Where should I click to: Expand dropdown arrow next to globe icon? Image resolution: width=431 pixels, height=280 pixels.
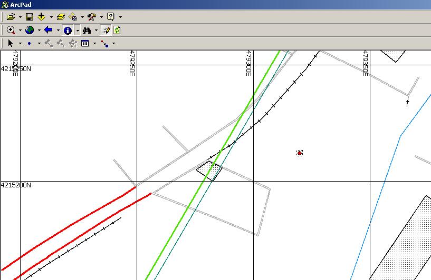pos(39,30)
